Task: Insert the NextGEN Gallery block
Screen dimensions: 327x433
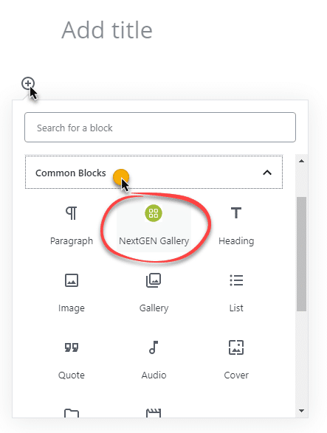Action: [154, 225]
